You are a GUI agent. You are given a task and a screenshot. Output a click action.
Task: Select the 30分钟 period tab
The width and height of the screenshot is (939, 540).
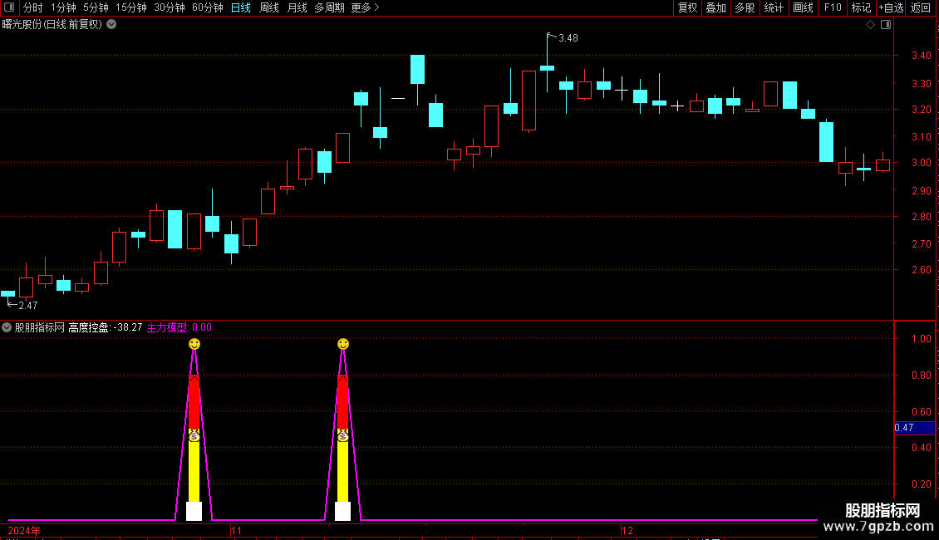coord(170,7)
